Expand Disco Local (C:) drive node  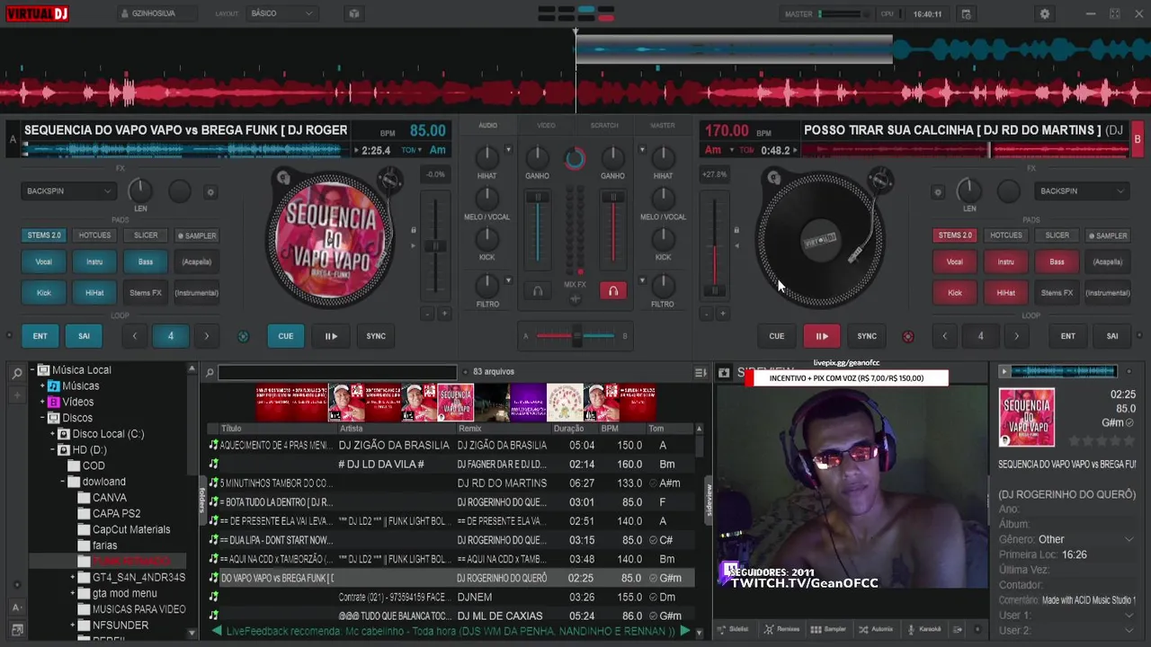click(53, 434)
